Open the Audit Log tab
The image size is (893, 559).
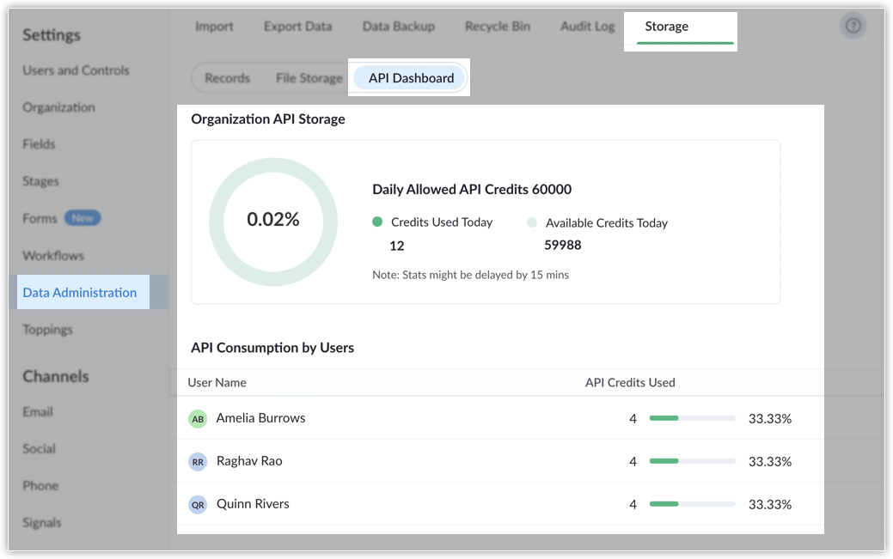588,26
